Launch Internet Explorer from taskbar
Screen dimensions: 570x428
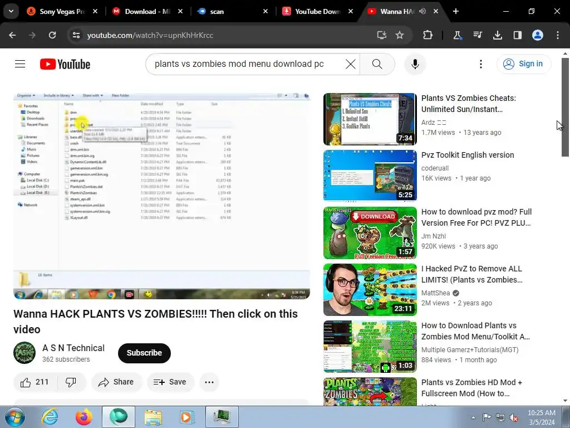(50, 417)
